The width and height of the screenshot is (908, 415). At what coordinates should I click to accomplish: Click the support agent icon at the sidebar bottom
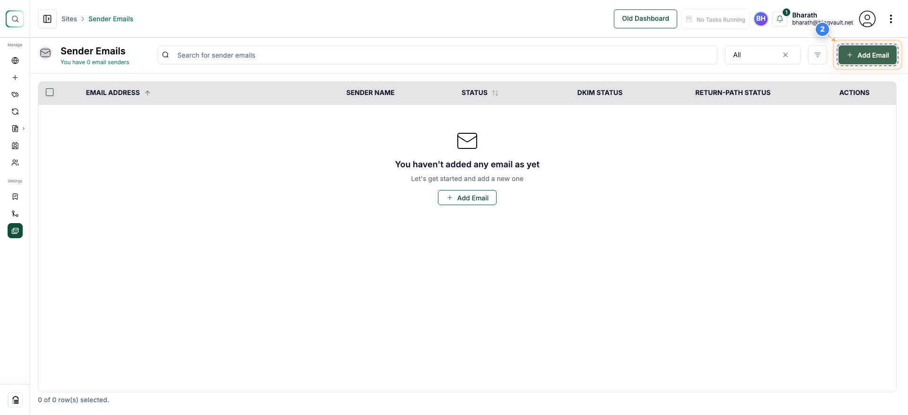15,400
